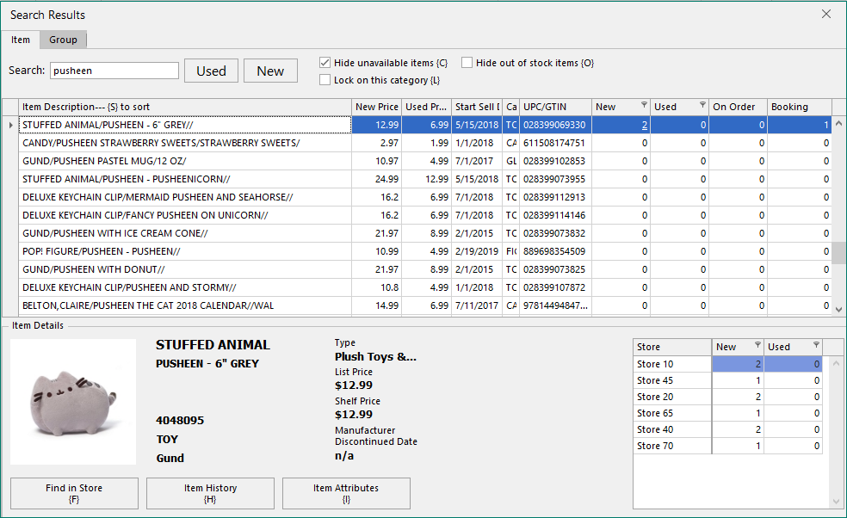Sort by Item Description column header

185,107
